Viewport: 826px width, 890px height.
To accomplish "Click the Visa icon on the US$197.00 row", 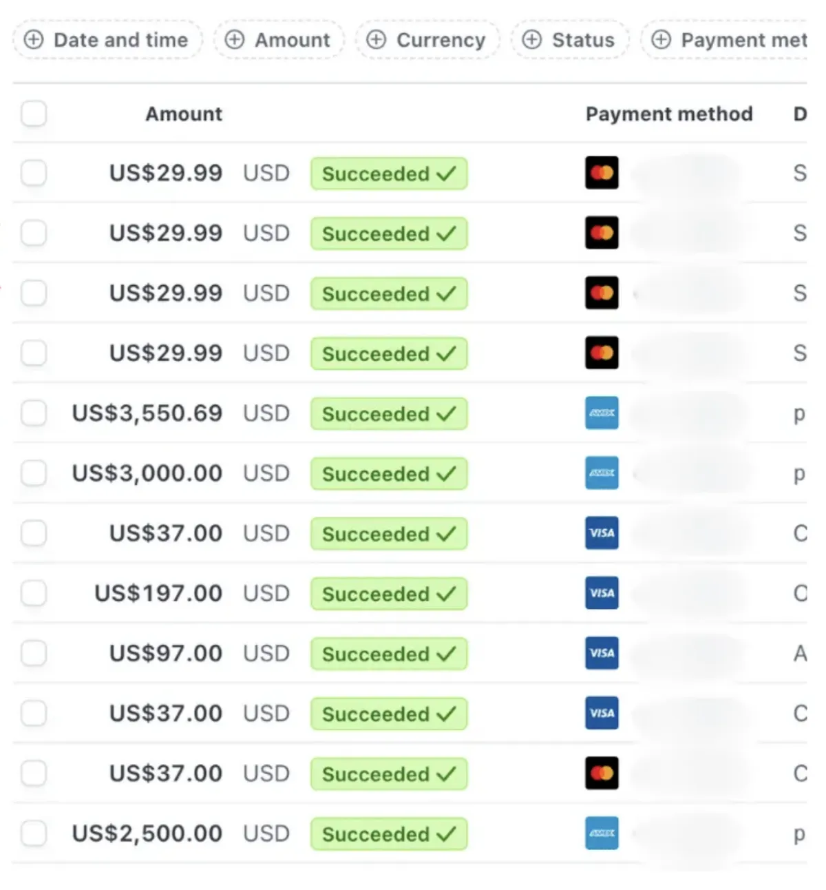I will point(602,592).
